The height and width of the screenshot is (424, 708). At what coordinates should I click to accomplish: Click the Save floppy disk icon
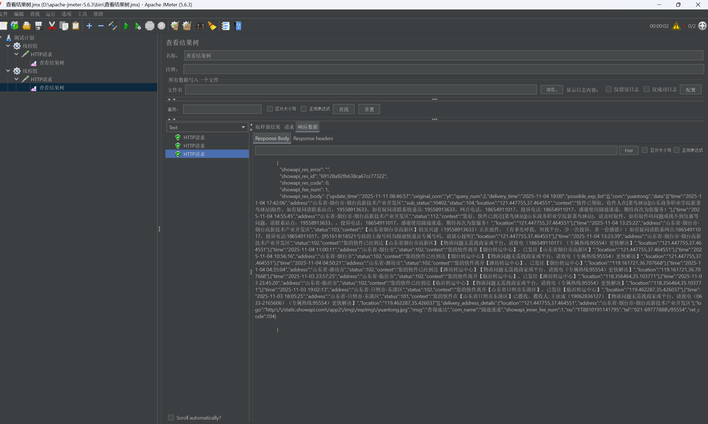[x=38, y=26]
